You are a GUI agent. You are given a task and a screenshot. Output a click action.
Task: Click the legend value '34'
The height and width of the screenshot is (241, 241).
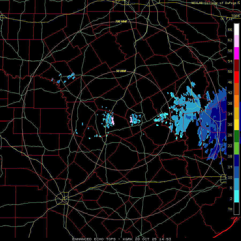click(x=230, y=114)
